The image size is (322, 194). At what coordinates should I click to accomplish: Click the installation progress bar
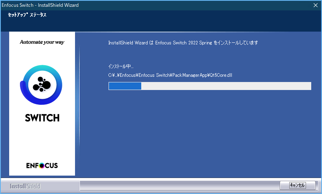click(209, 86)
